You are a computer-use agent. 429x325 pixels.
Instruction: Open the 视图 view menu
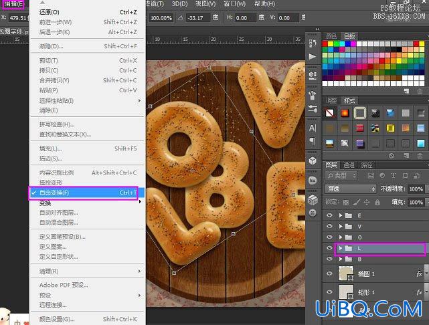[205, 4]
